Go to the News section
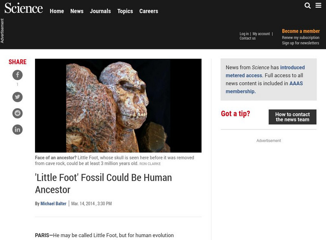326x240 pixels. click(77, 11)
